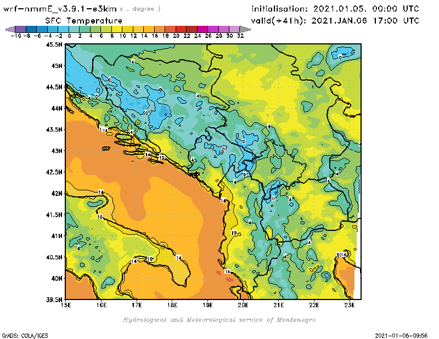Click the grey arrow at colorbar's right end
This screenshot has height=339, width=439.
pos(245,29)
